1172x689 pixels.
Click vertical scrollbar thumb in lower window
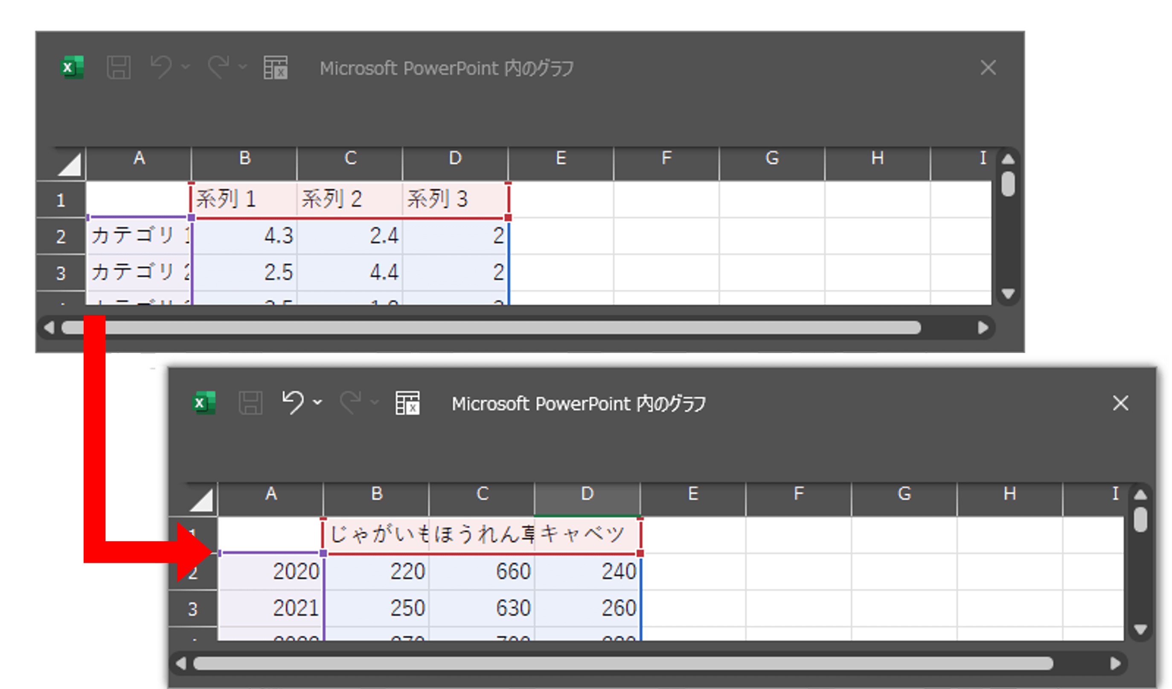coord(1140,519)
